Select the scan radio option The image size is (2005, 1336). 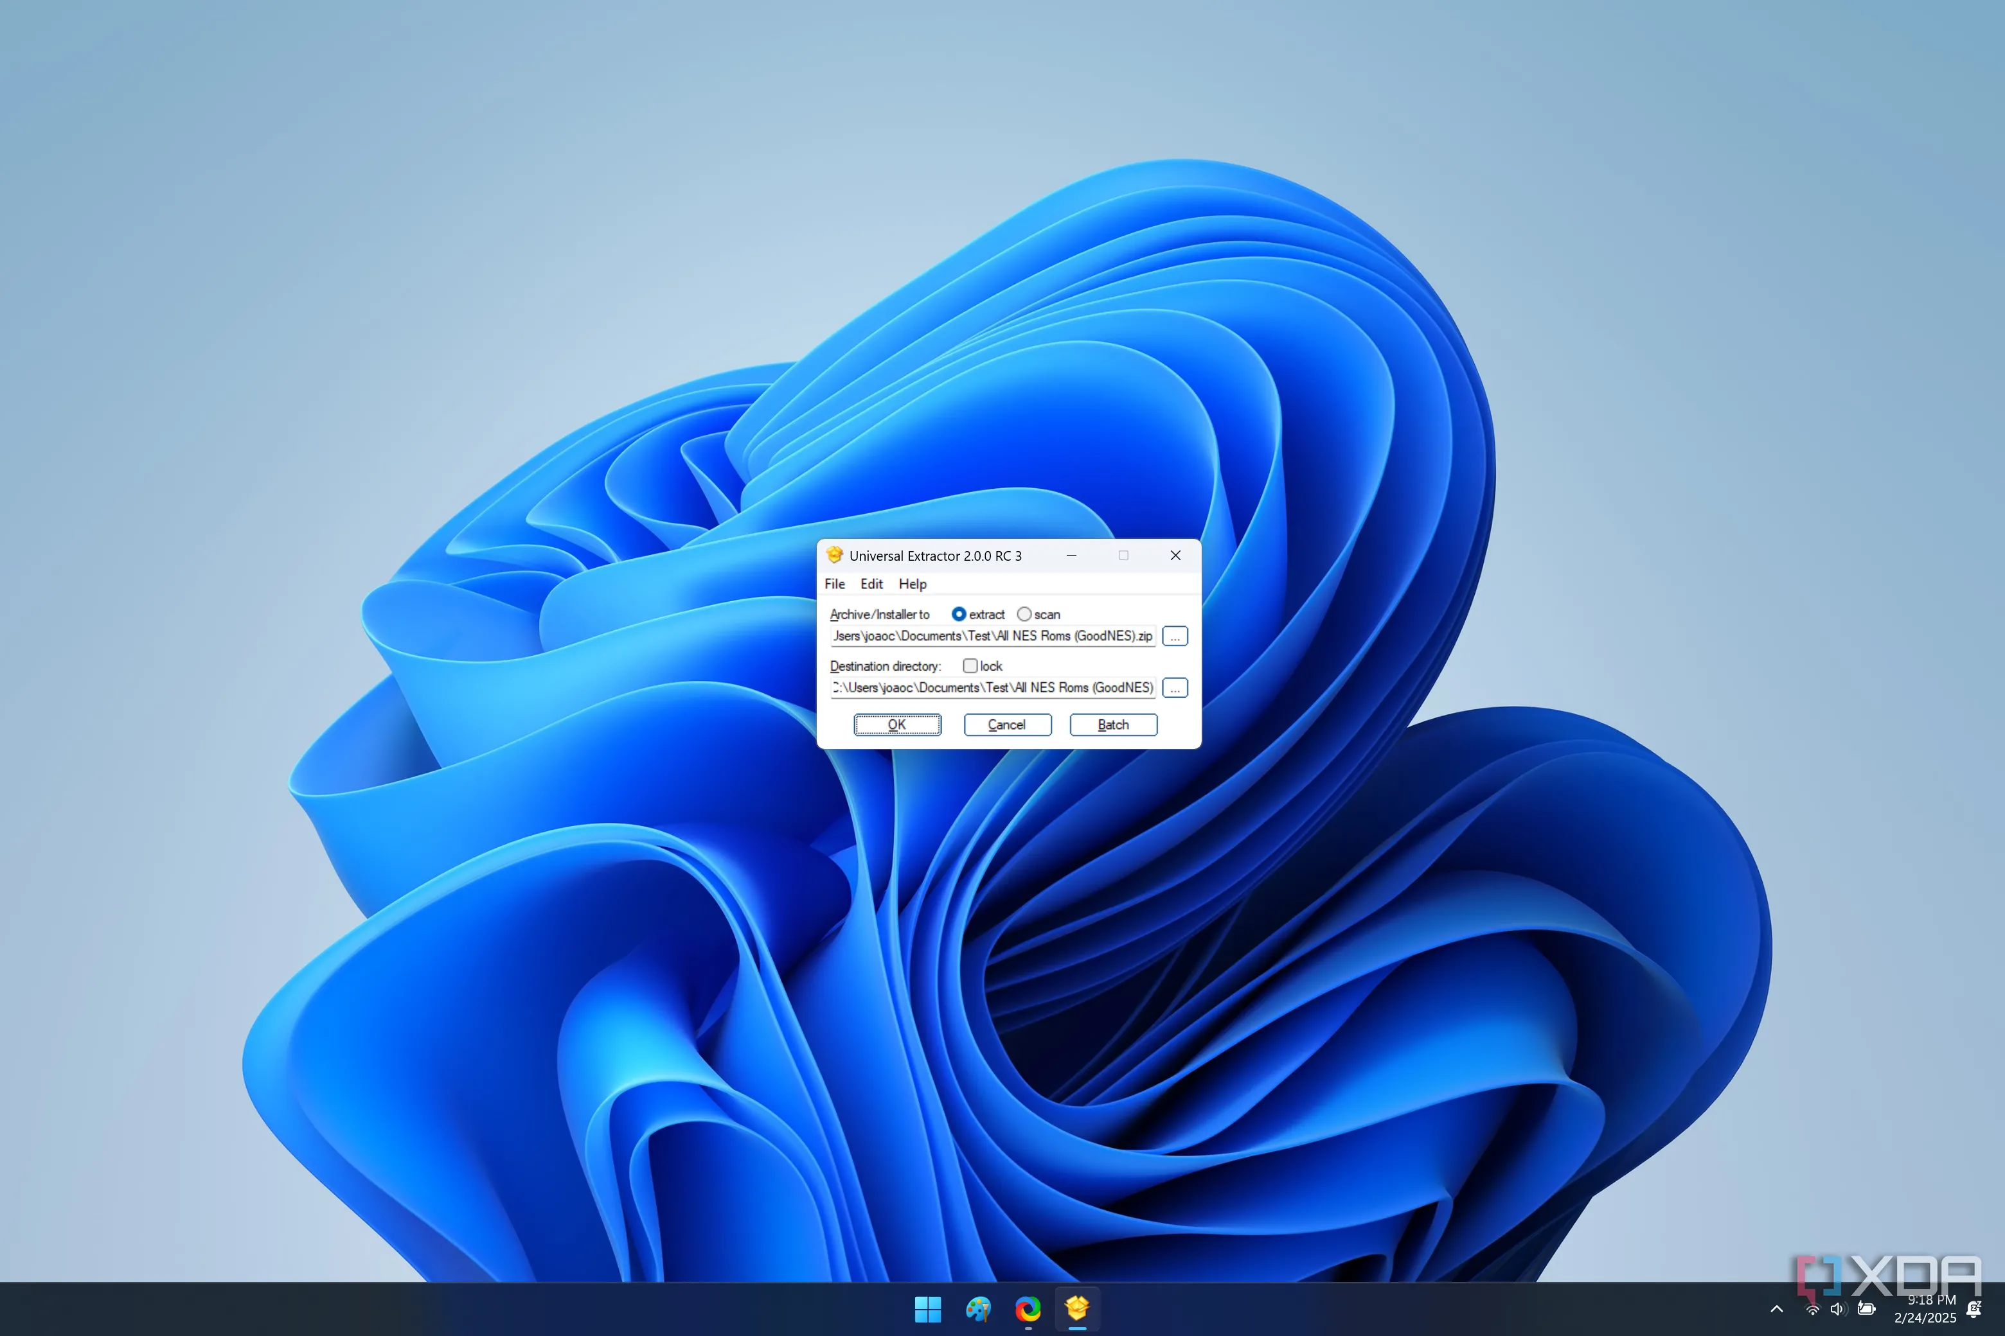(x=1038, y=614)
